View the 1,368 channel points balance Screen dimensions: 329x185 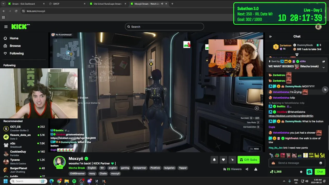click(276, 172)
